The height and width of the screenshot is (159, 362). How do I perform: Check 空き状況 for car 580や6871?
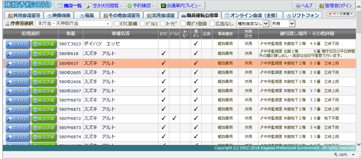pos(18,109)
